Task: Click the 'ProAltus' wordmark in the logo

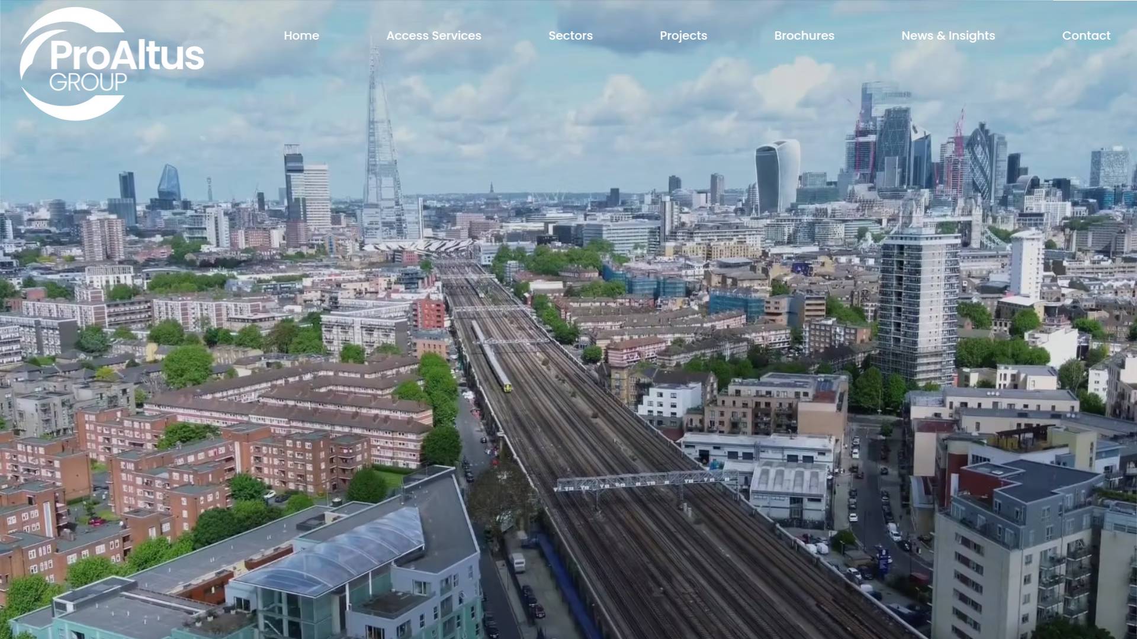Action: tap(127, 53)
